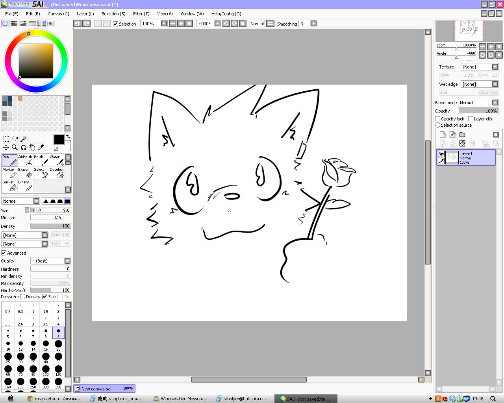
Task: Select the eyedropper color picker tool
Action: [41, 148]
